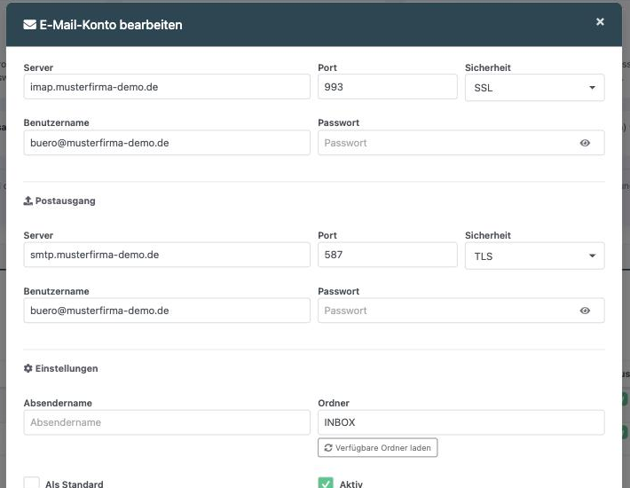Edit the imap.musterfirma-demo.de server field
Screen dimensions: 630x488
pyautogui.click(x=167, y=87)
